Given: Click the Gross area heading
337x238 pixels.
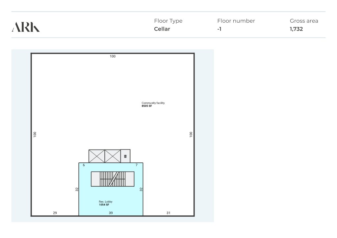Looking at the screenshot, I should tap(304, 21).
